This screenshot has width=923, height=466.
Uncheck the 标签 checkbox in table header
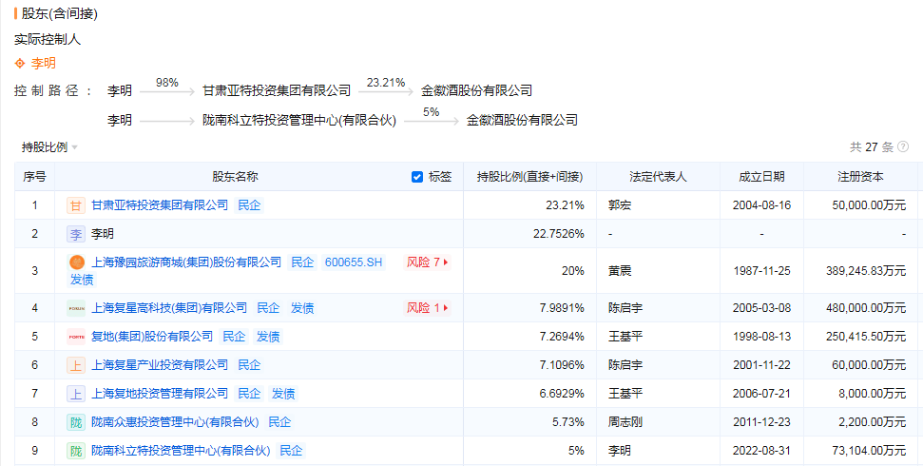[417, 177]
